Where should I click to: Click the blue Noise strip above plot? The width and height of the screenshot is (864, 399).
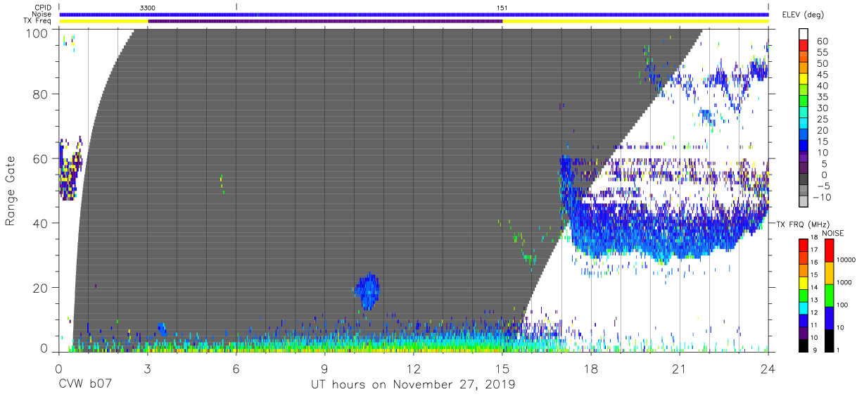pos(414,14)
